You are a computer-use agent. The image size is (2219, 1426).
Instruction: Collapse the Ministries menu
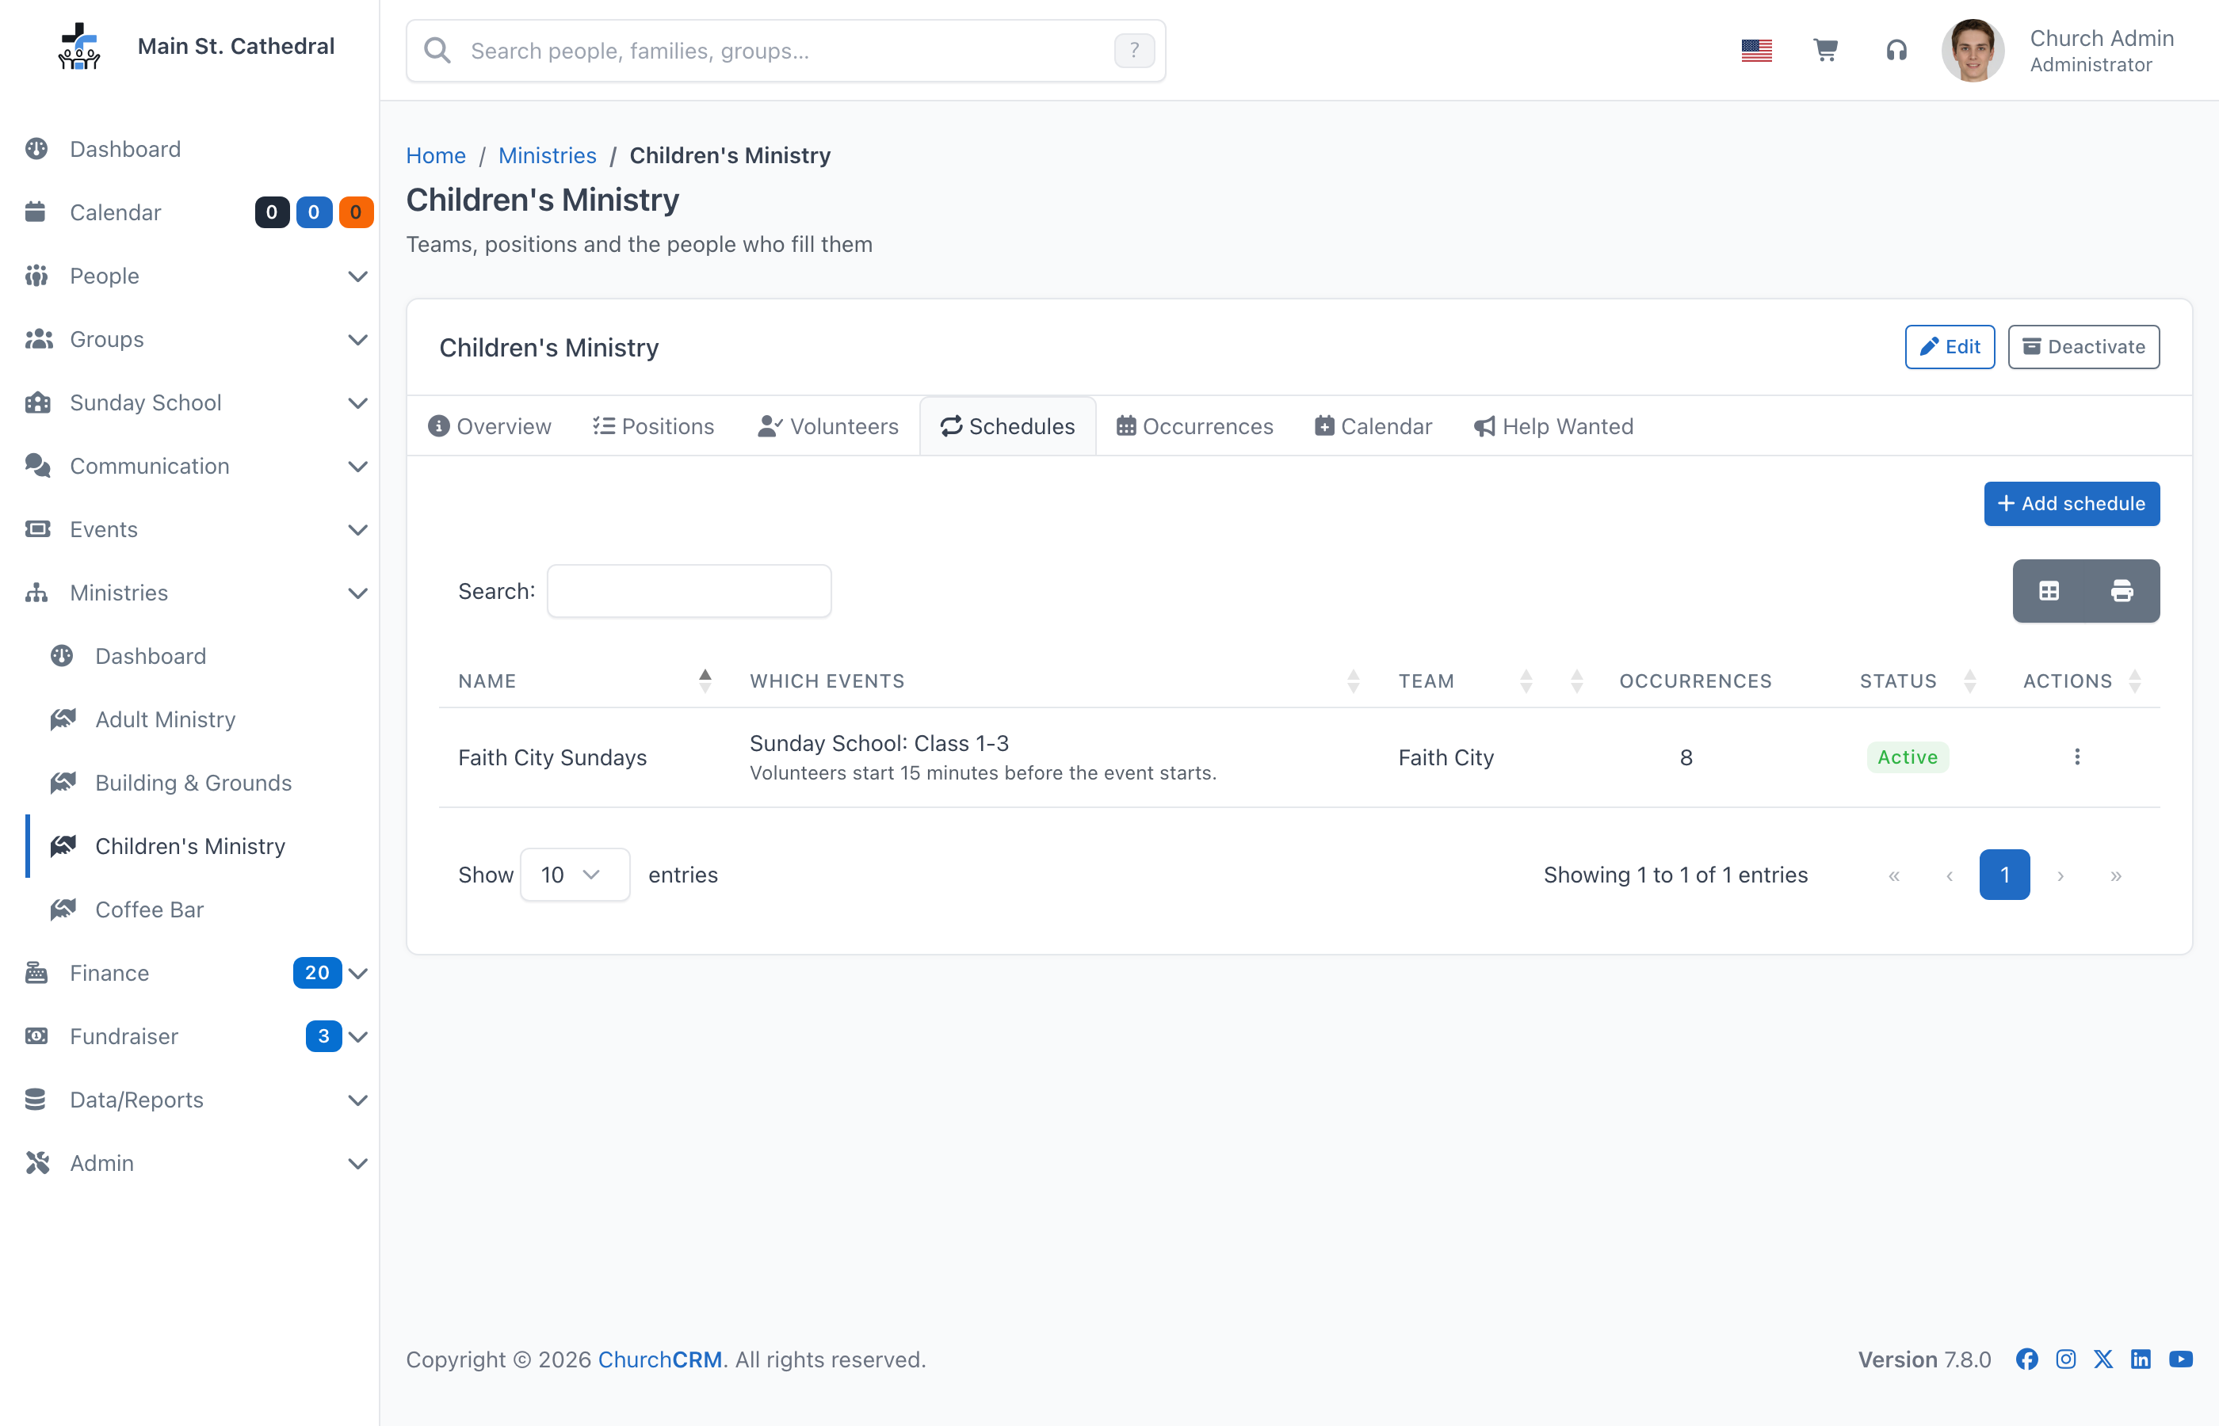point(190,593)
